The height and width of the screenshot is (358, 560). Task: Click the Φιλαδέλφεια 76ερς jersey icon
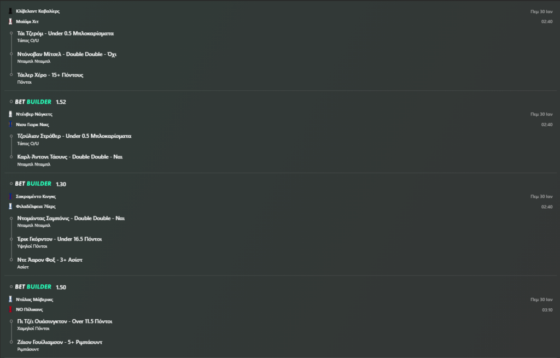click(x=11, y=207)
